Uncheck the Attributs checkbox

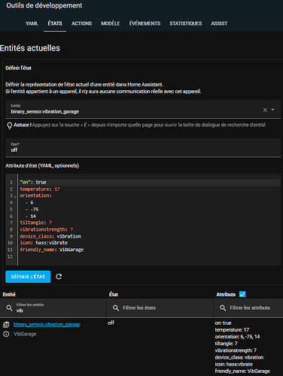click(x=242, y=294)
